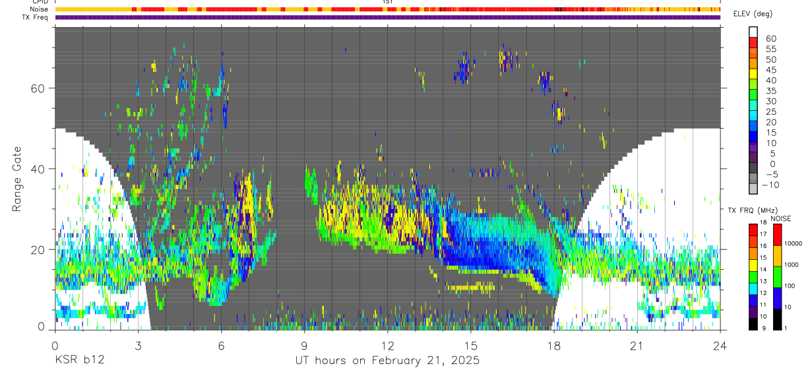Click the '35' tick on ELEV legend
Viewport: 810px width, 374px height.
pyautogui.click(x=770, y=91)
